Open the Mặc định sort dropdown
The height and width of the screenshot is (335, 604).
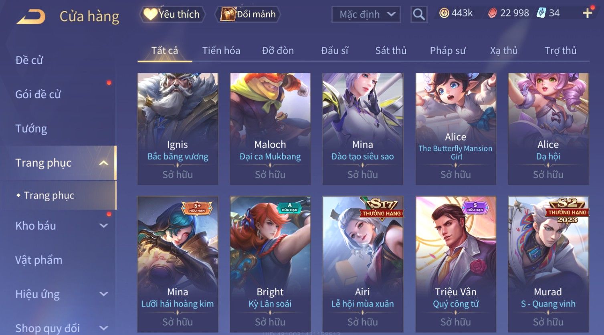pos(366,14)
